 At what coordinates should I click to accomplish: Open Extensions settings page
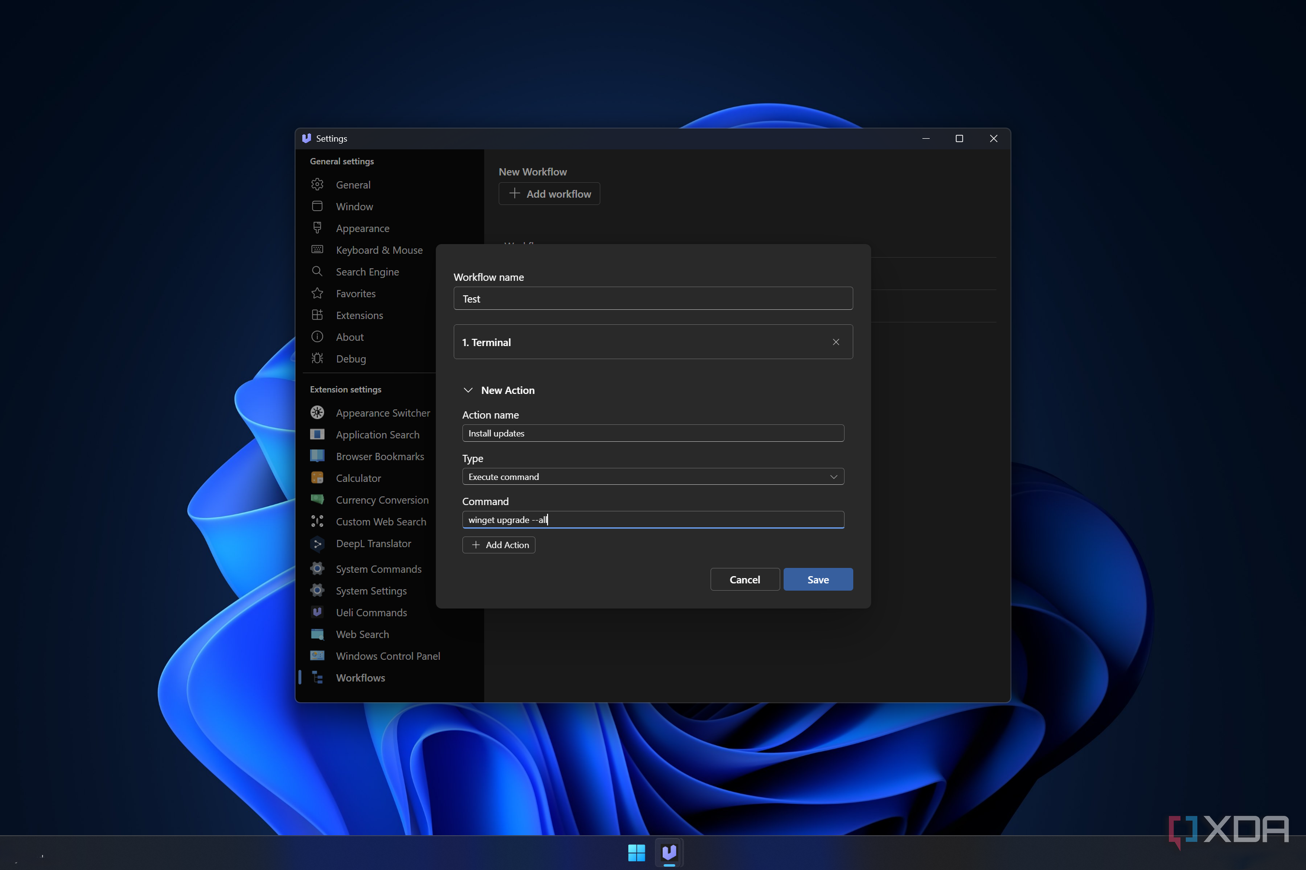[x=359, y=315]
